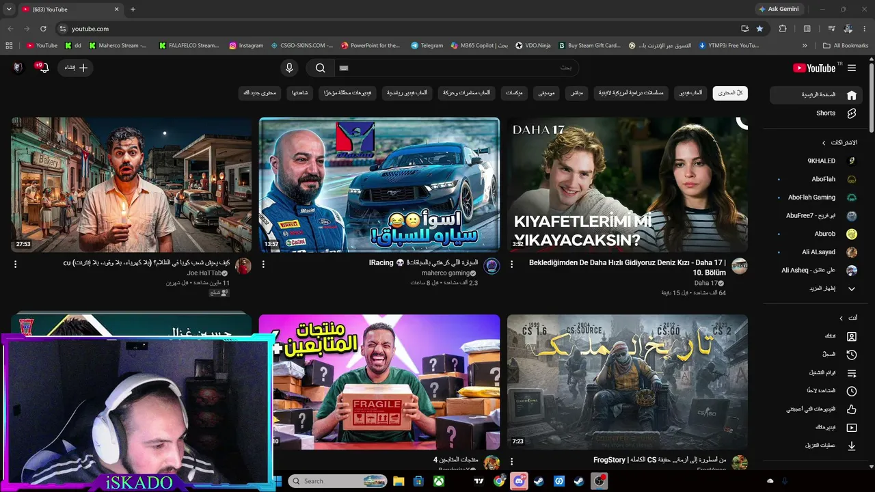The height and width of the screenshot is (492, 875).
Task: Open the Ali ALsayad subscription channel
Action: pyautogui.click(x=817, y=252)
